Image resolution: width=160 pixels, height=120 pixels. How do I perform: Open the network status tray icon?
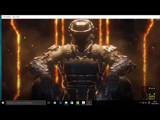[x=143, y=103]
